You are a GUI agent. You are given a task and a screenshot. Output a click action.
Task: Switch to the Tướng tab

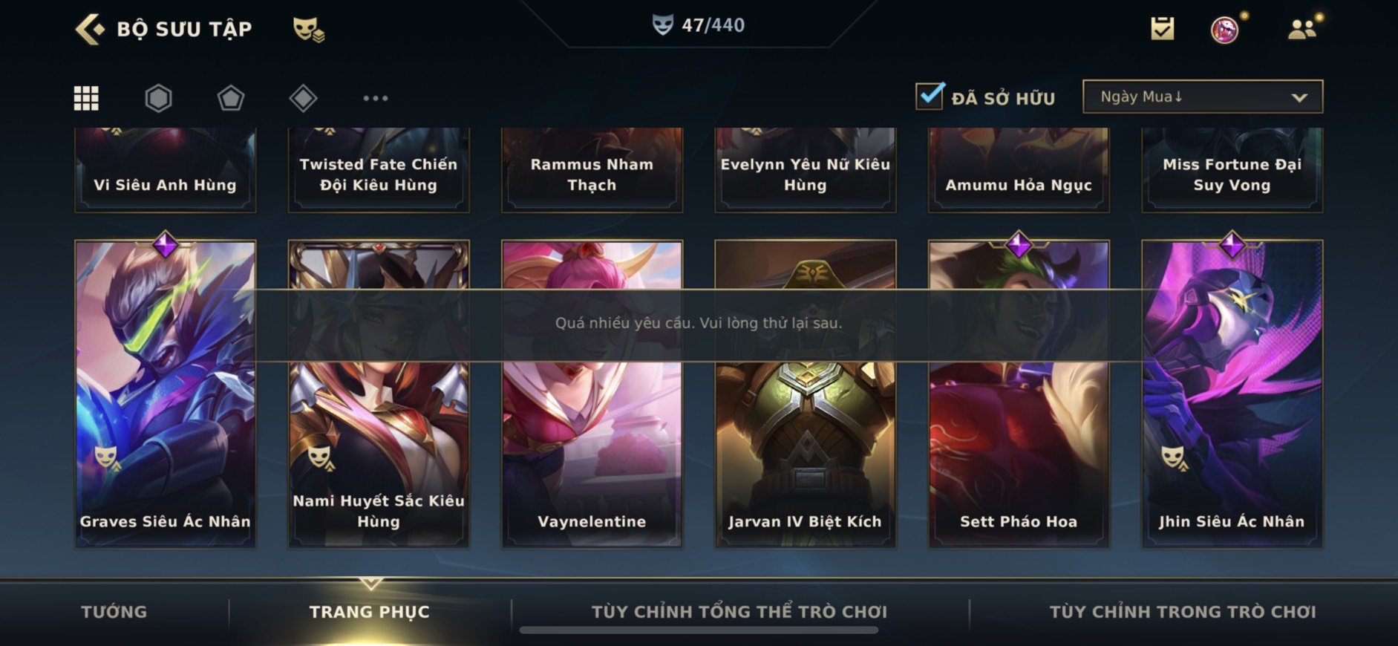click(x=114, y=612)
